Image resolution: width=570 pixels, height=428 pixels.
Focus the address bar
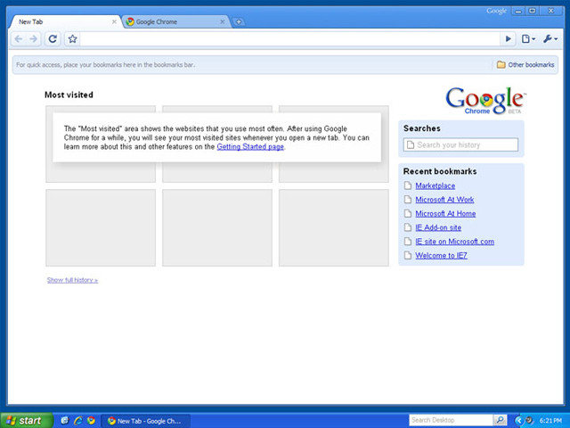(x=289, y=38)
